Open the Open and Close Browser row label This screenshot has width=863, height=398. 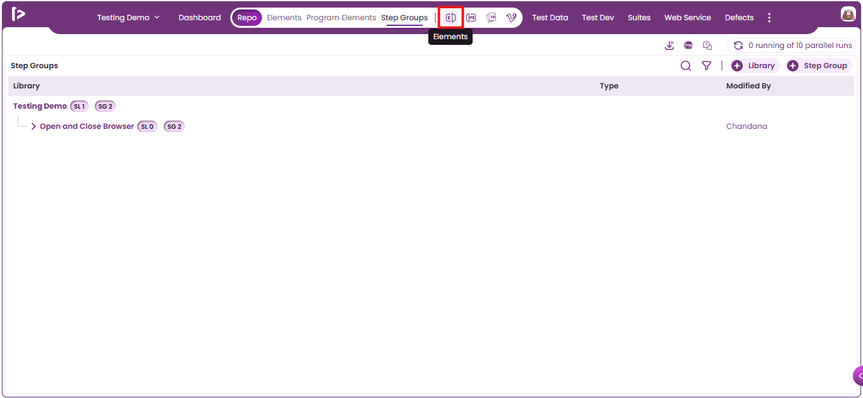[87, 126]
